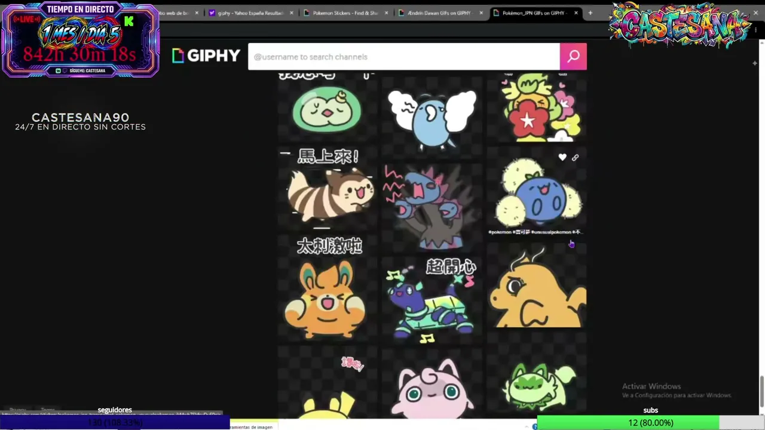Open a new browser tab with the plus button
The height and width of the screenshot is (430, 765).
pyautogui.click(x=590, y=13)
